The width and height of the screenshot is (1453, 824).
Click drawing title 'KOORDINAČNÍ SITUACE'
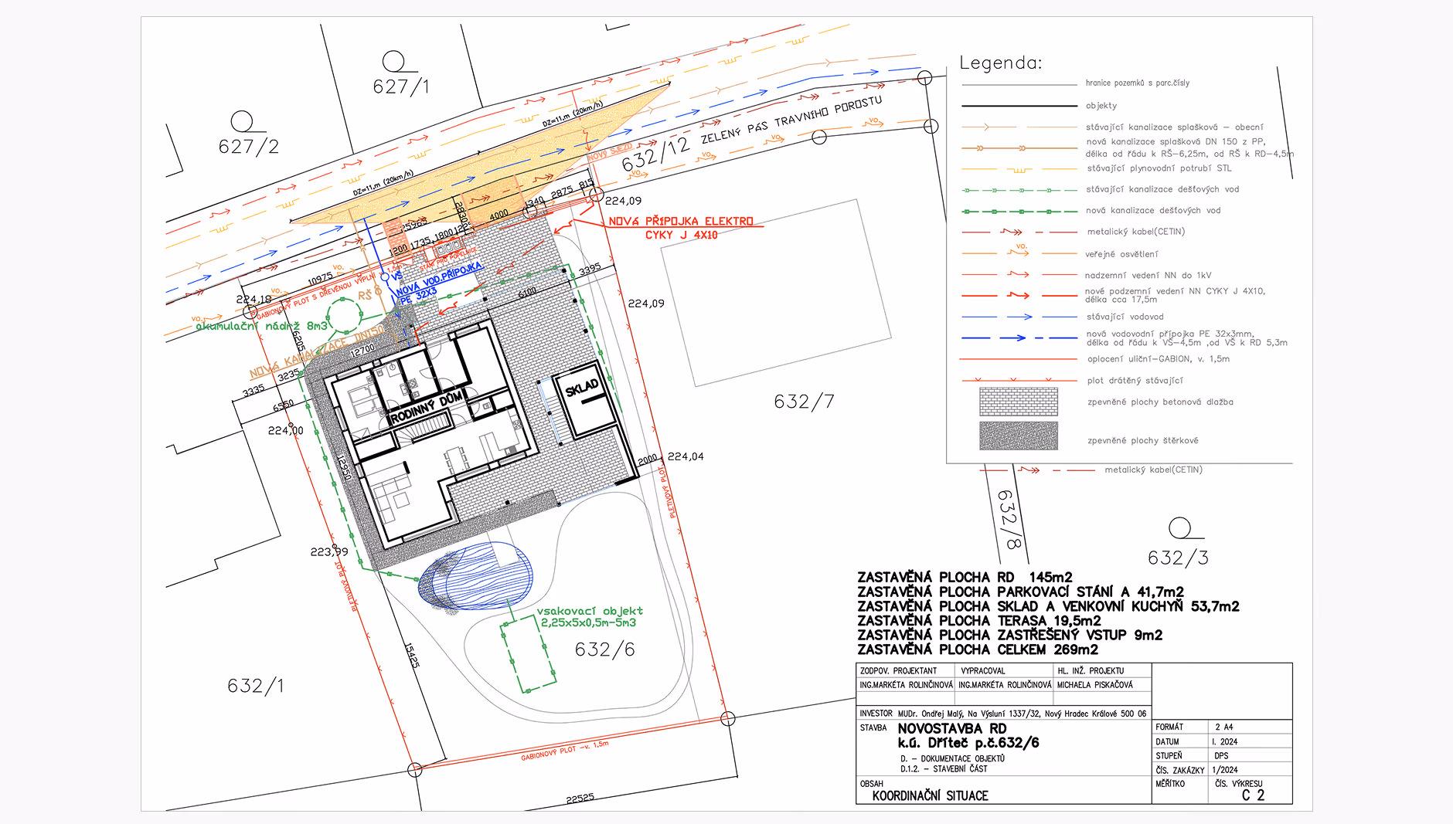click(x=930, y=796)
